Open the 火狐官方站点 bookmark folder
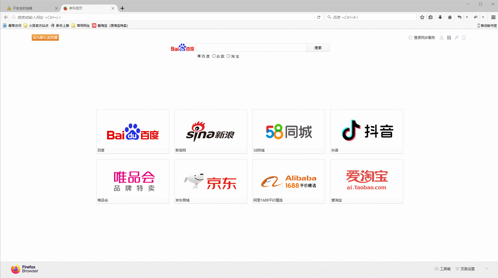498x278 pixels. 36,25
